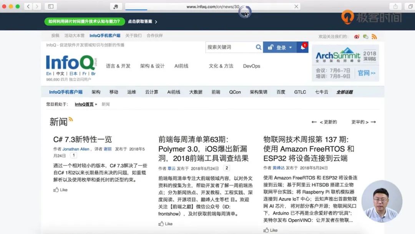Open author 覃云 link
The image size is (415, 234).
click(x=171, y=168)
